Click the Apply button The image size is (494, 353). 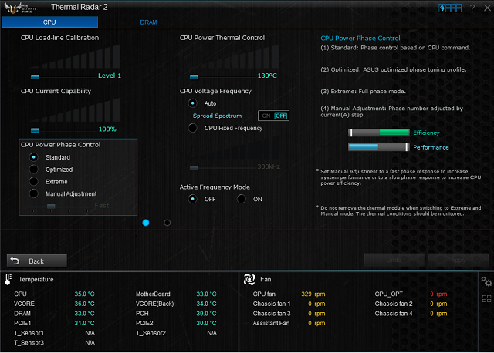pos(458,261)
